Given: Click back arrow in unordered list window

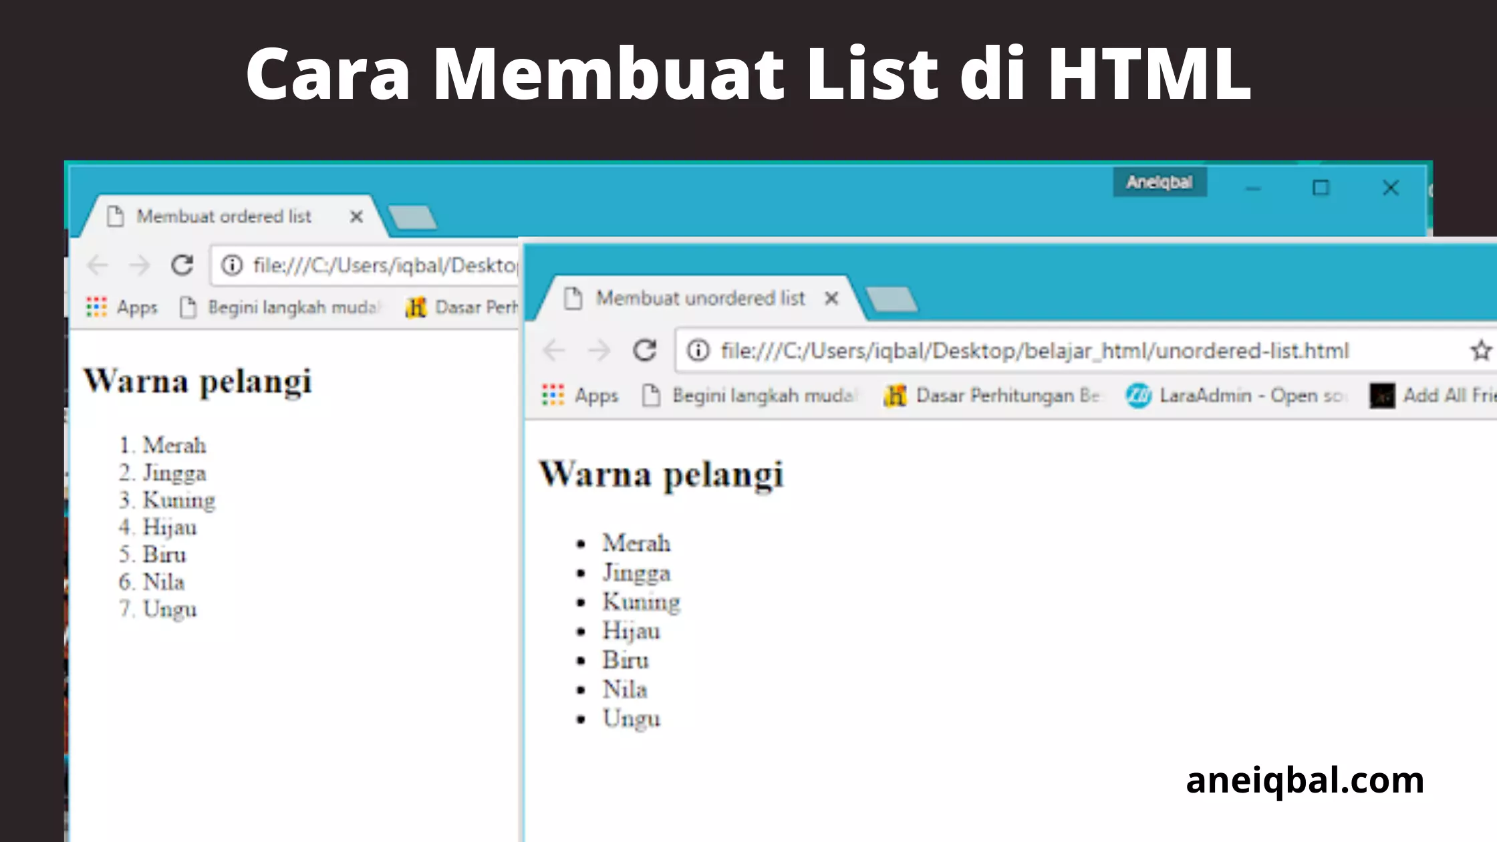Looking at the screenshot, I should pyautogui.click(x=554, y=350).
